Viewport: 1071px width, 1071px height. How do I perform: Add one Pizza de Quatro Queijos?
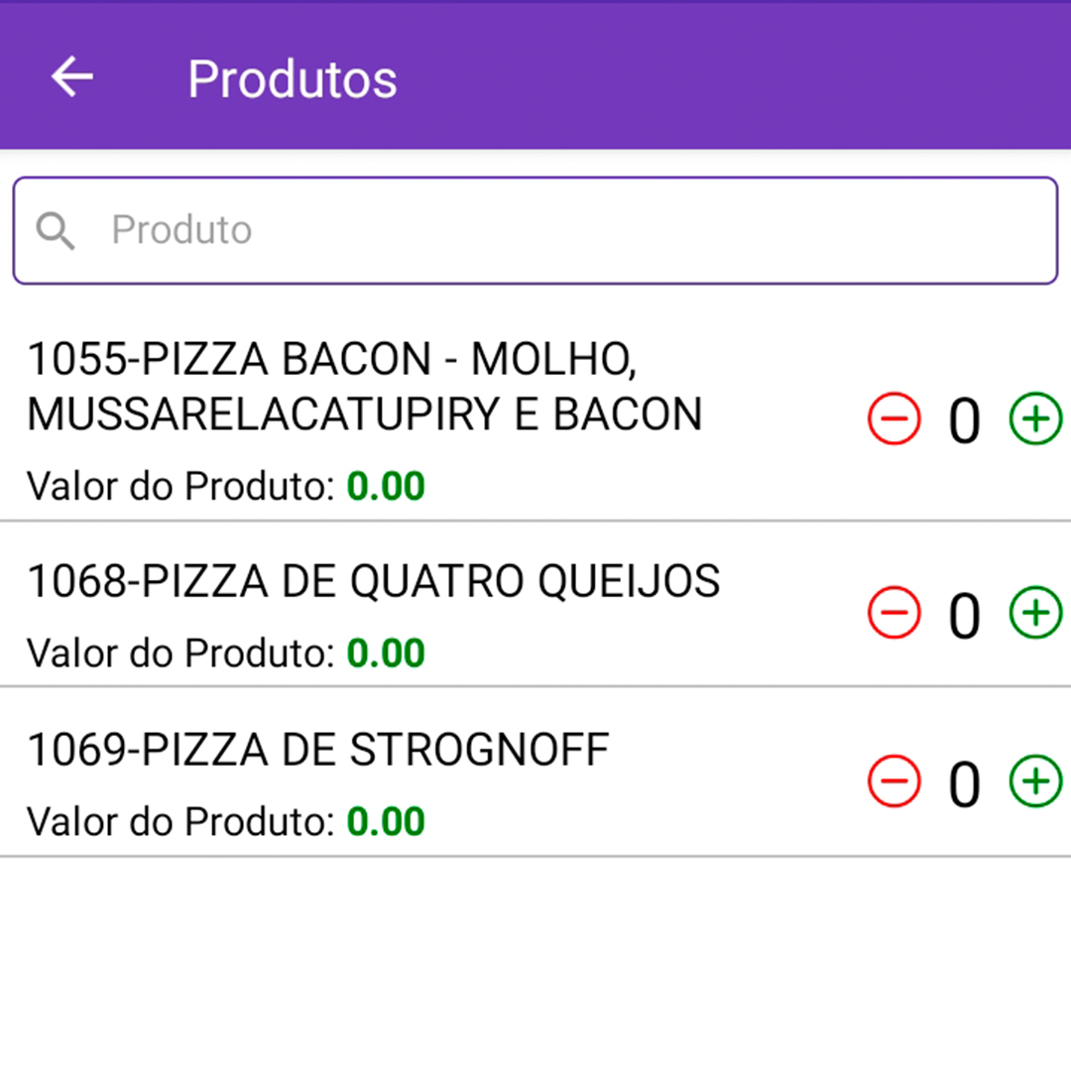point(1035,612)
